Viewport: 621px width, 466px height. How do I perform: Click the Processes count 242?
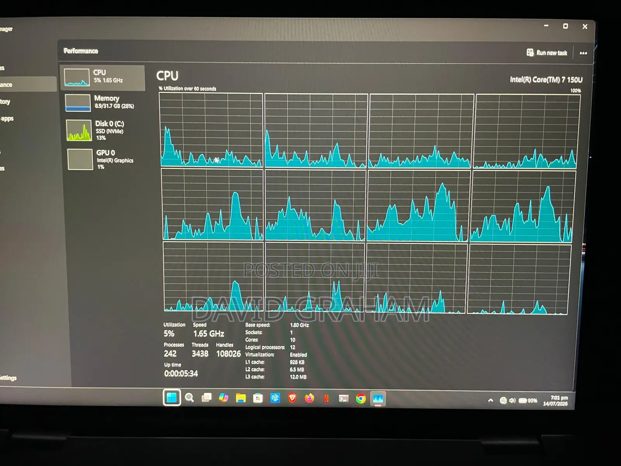(x=170, y=354)
